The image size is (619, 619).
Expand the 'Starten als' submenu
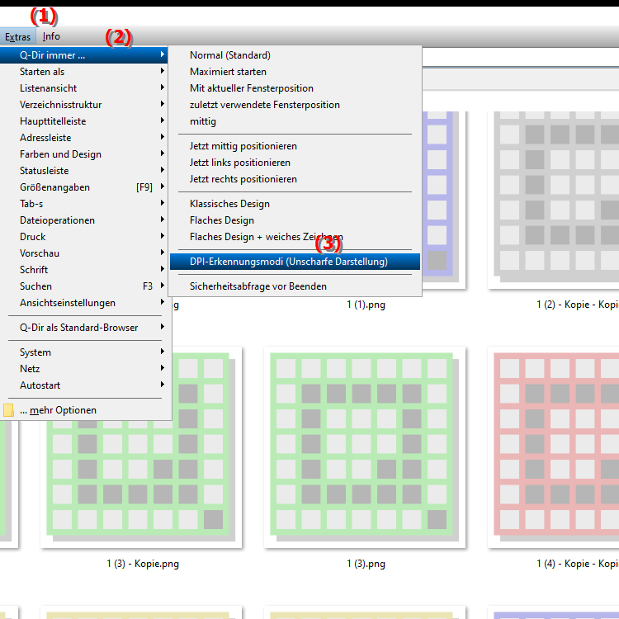[83, 72]
